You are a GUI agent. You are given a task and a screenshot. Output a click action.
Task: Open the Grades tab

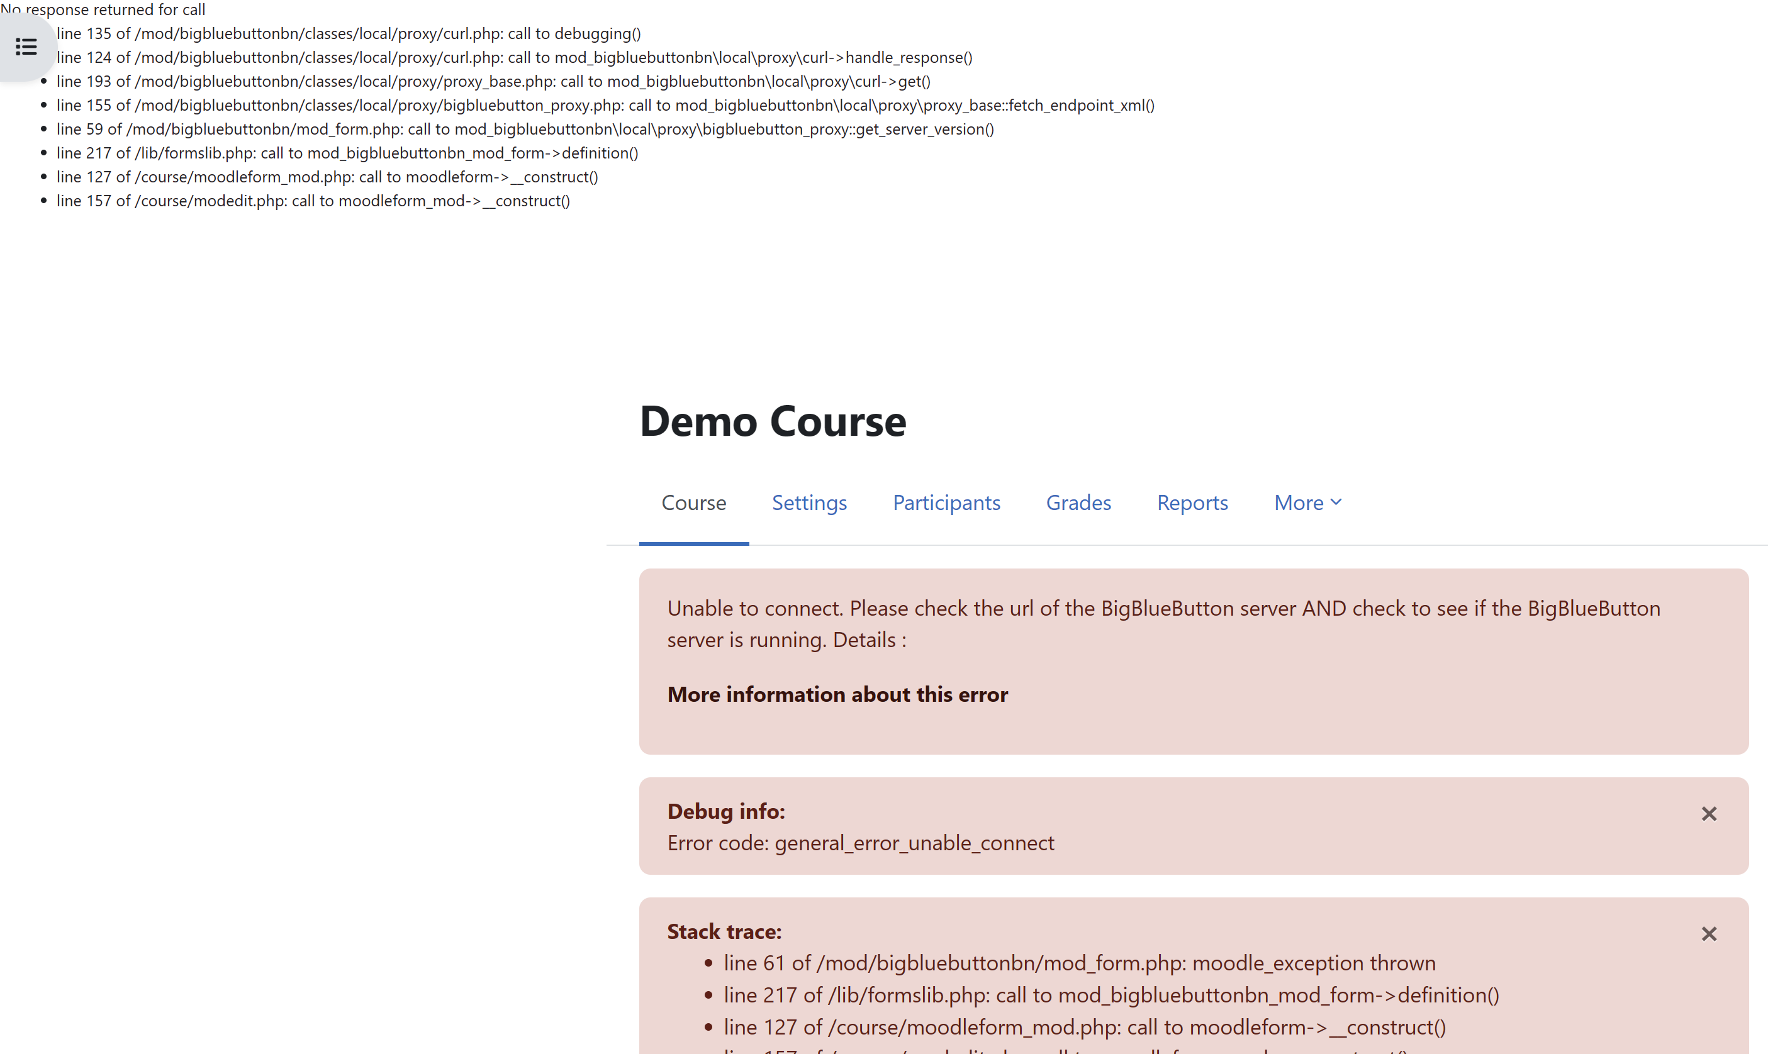1078,503
